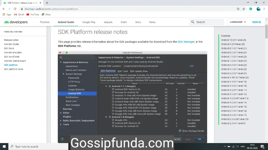This screenshot has height=150, width=268.
Task: Click the ENG language indicator in taskbar
Action: [x=243, y=146]
